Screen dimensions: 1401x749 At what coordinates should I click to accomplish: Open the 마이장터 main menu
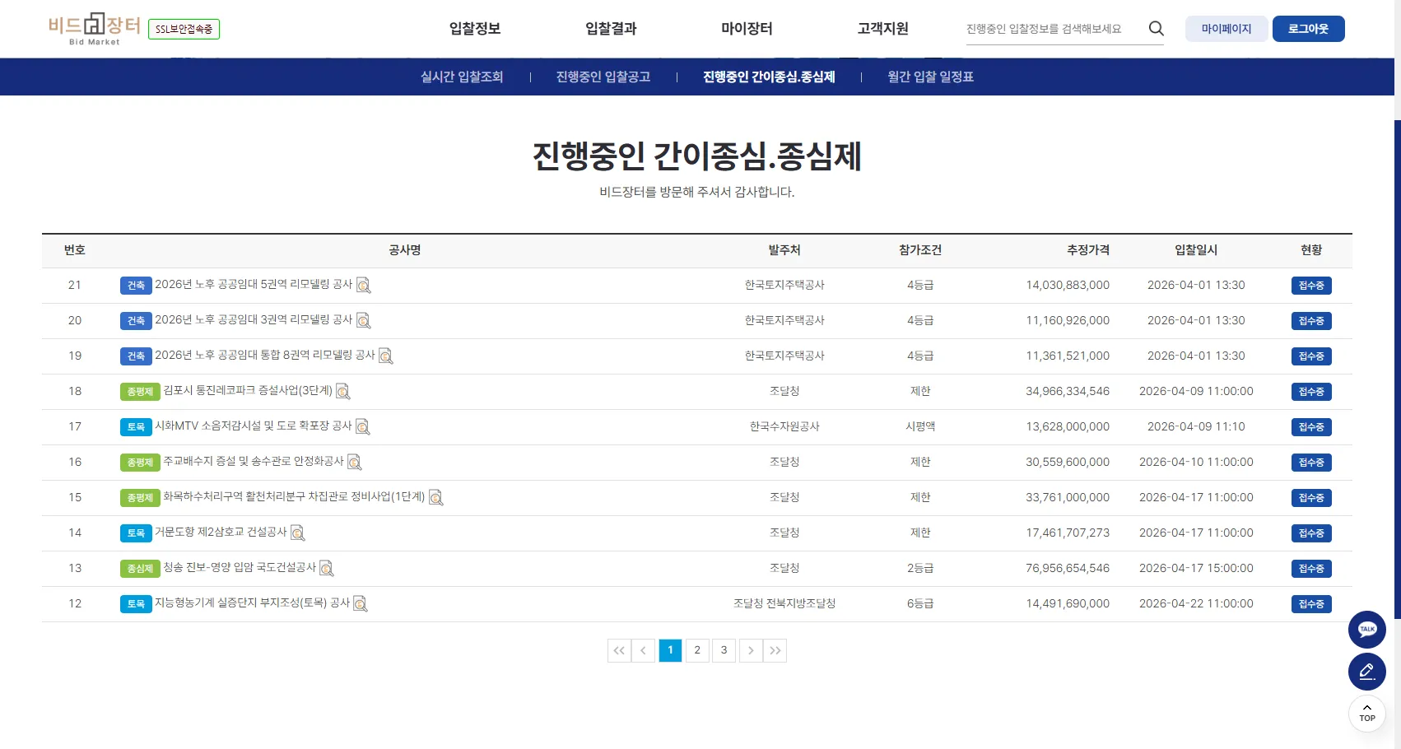pos(747,29)
